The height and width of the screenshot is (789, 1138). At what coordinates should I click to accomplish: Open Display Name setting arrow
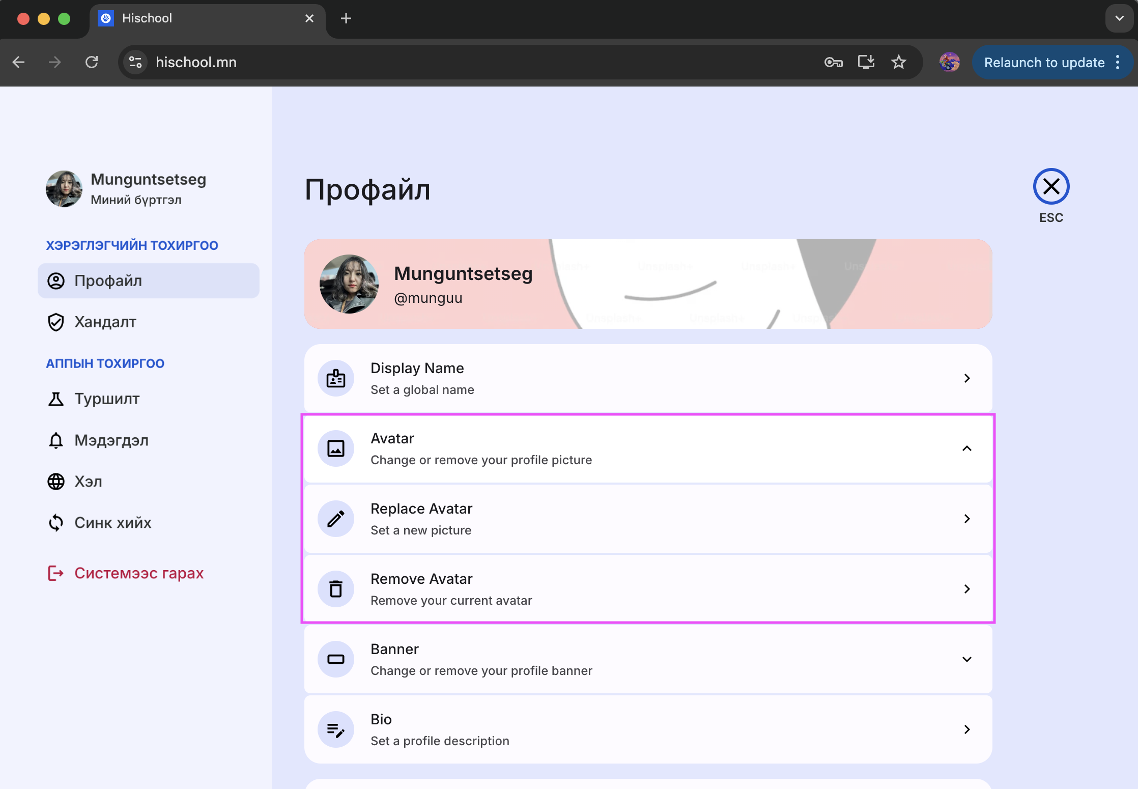966,378
